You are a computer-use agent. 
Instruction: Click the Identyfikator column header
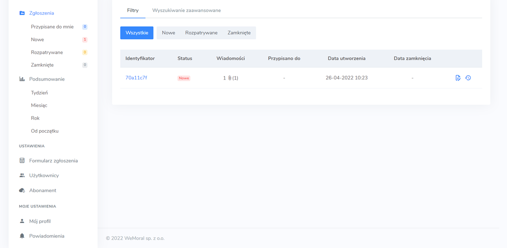tap(140, 59)
